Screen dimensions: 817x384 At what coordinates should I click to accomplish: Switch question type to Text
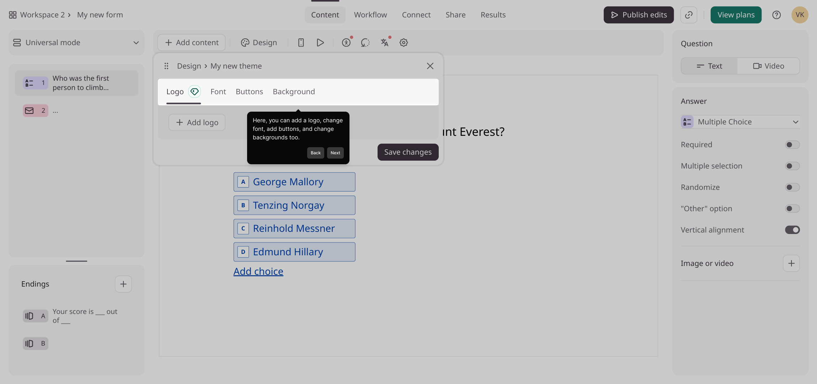coord(709,66)
